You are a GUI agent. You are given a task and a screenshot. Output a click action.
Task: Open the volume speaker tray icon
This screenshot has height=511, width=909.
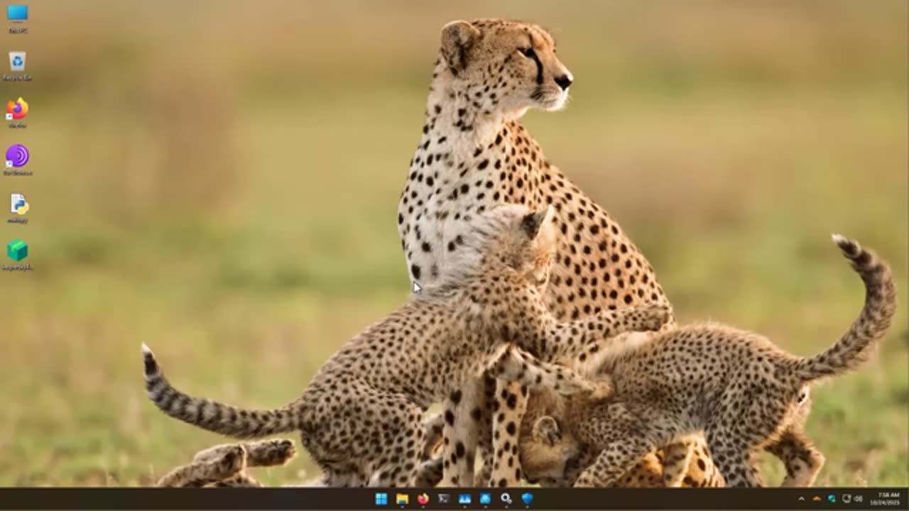coord(859,499)
